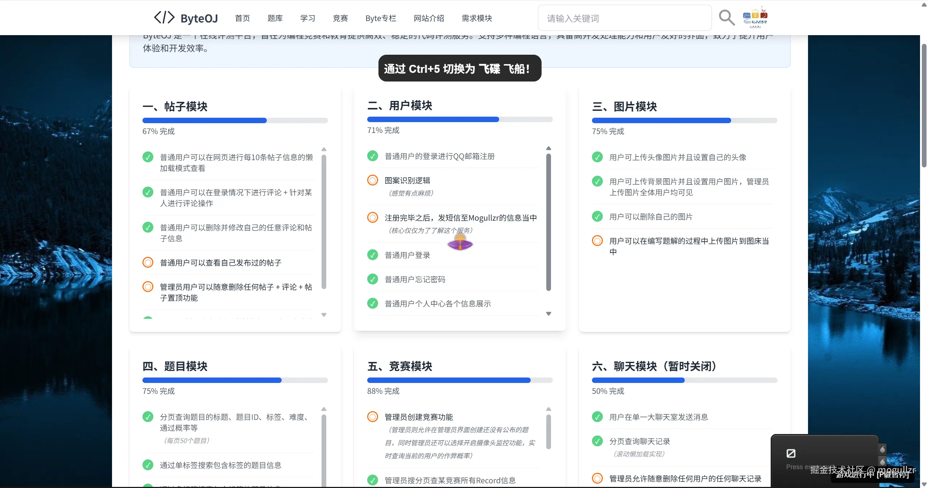
Task: Toggle orange circle for 管理员创建竞赛功能
Action: 372,417
